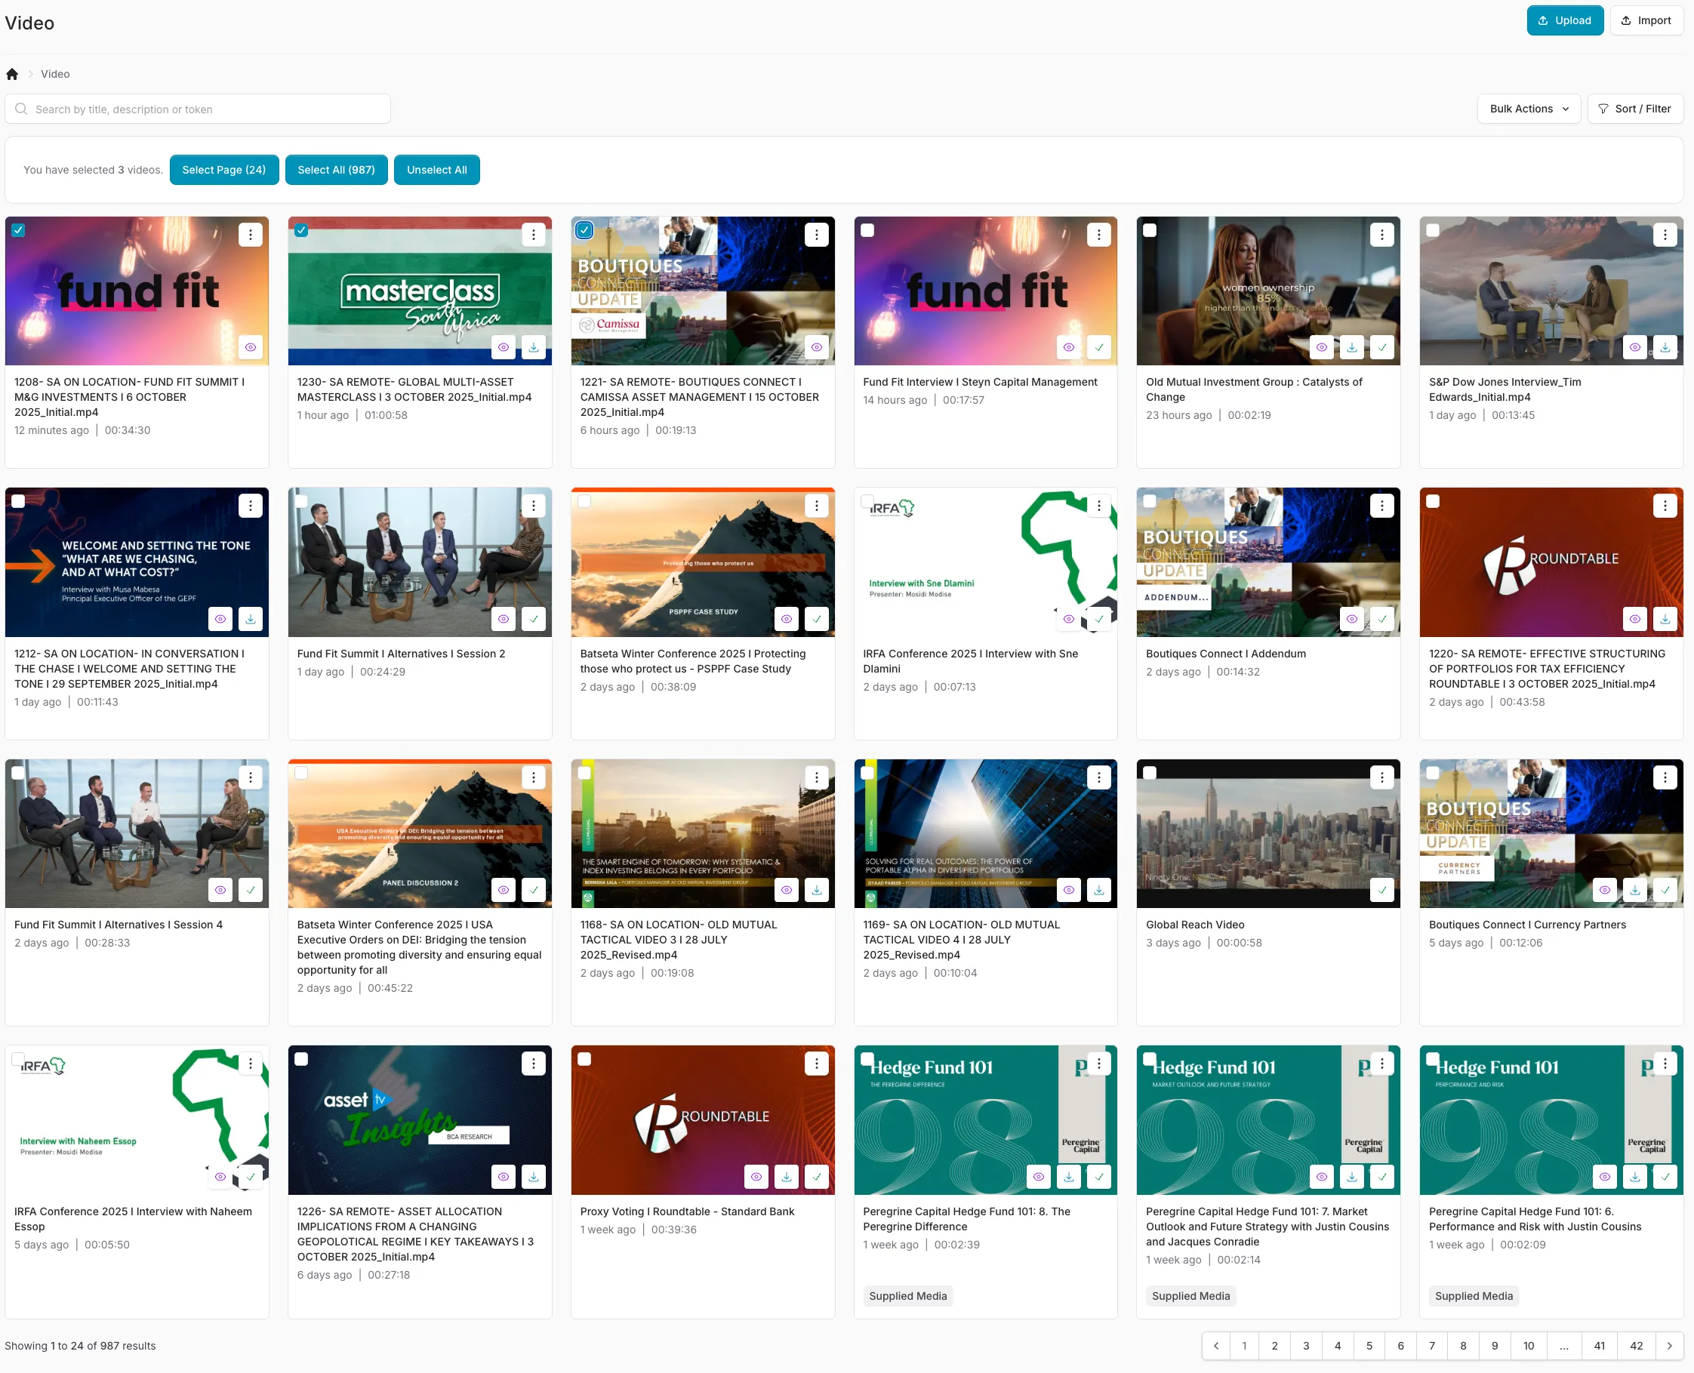Click the home breadcrumb icon
Image resolution: width=1694 pixels, height=1373 pixels.
pos(12,74)
